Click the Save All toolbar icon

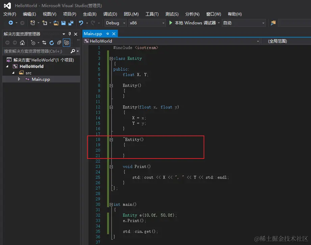[71, 23]
